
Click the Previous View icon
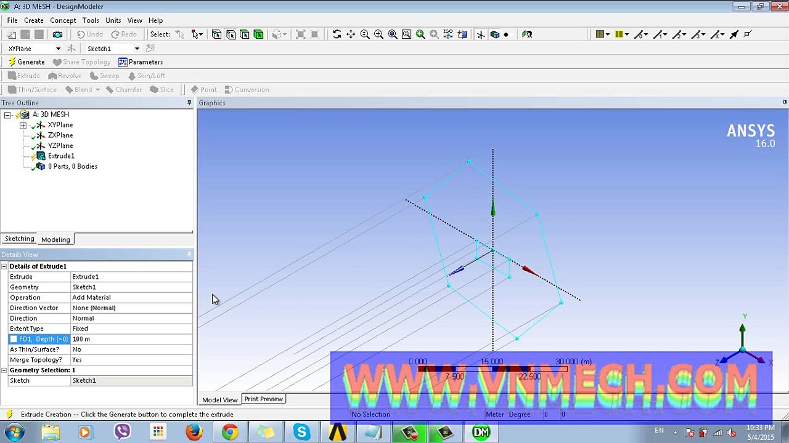420,34
